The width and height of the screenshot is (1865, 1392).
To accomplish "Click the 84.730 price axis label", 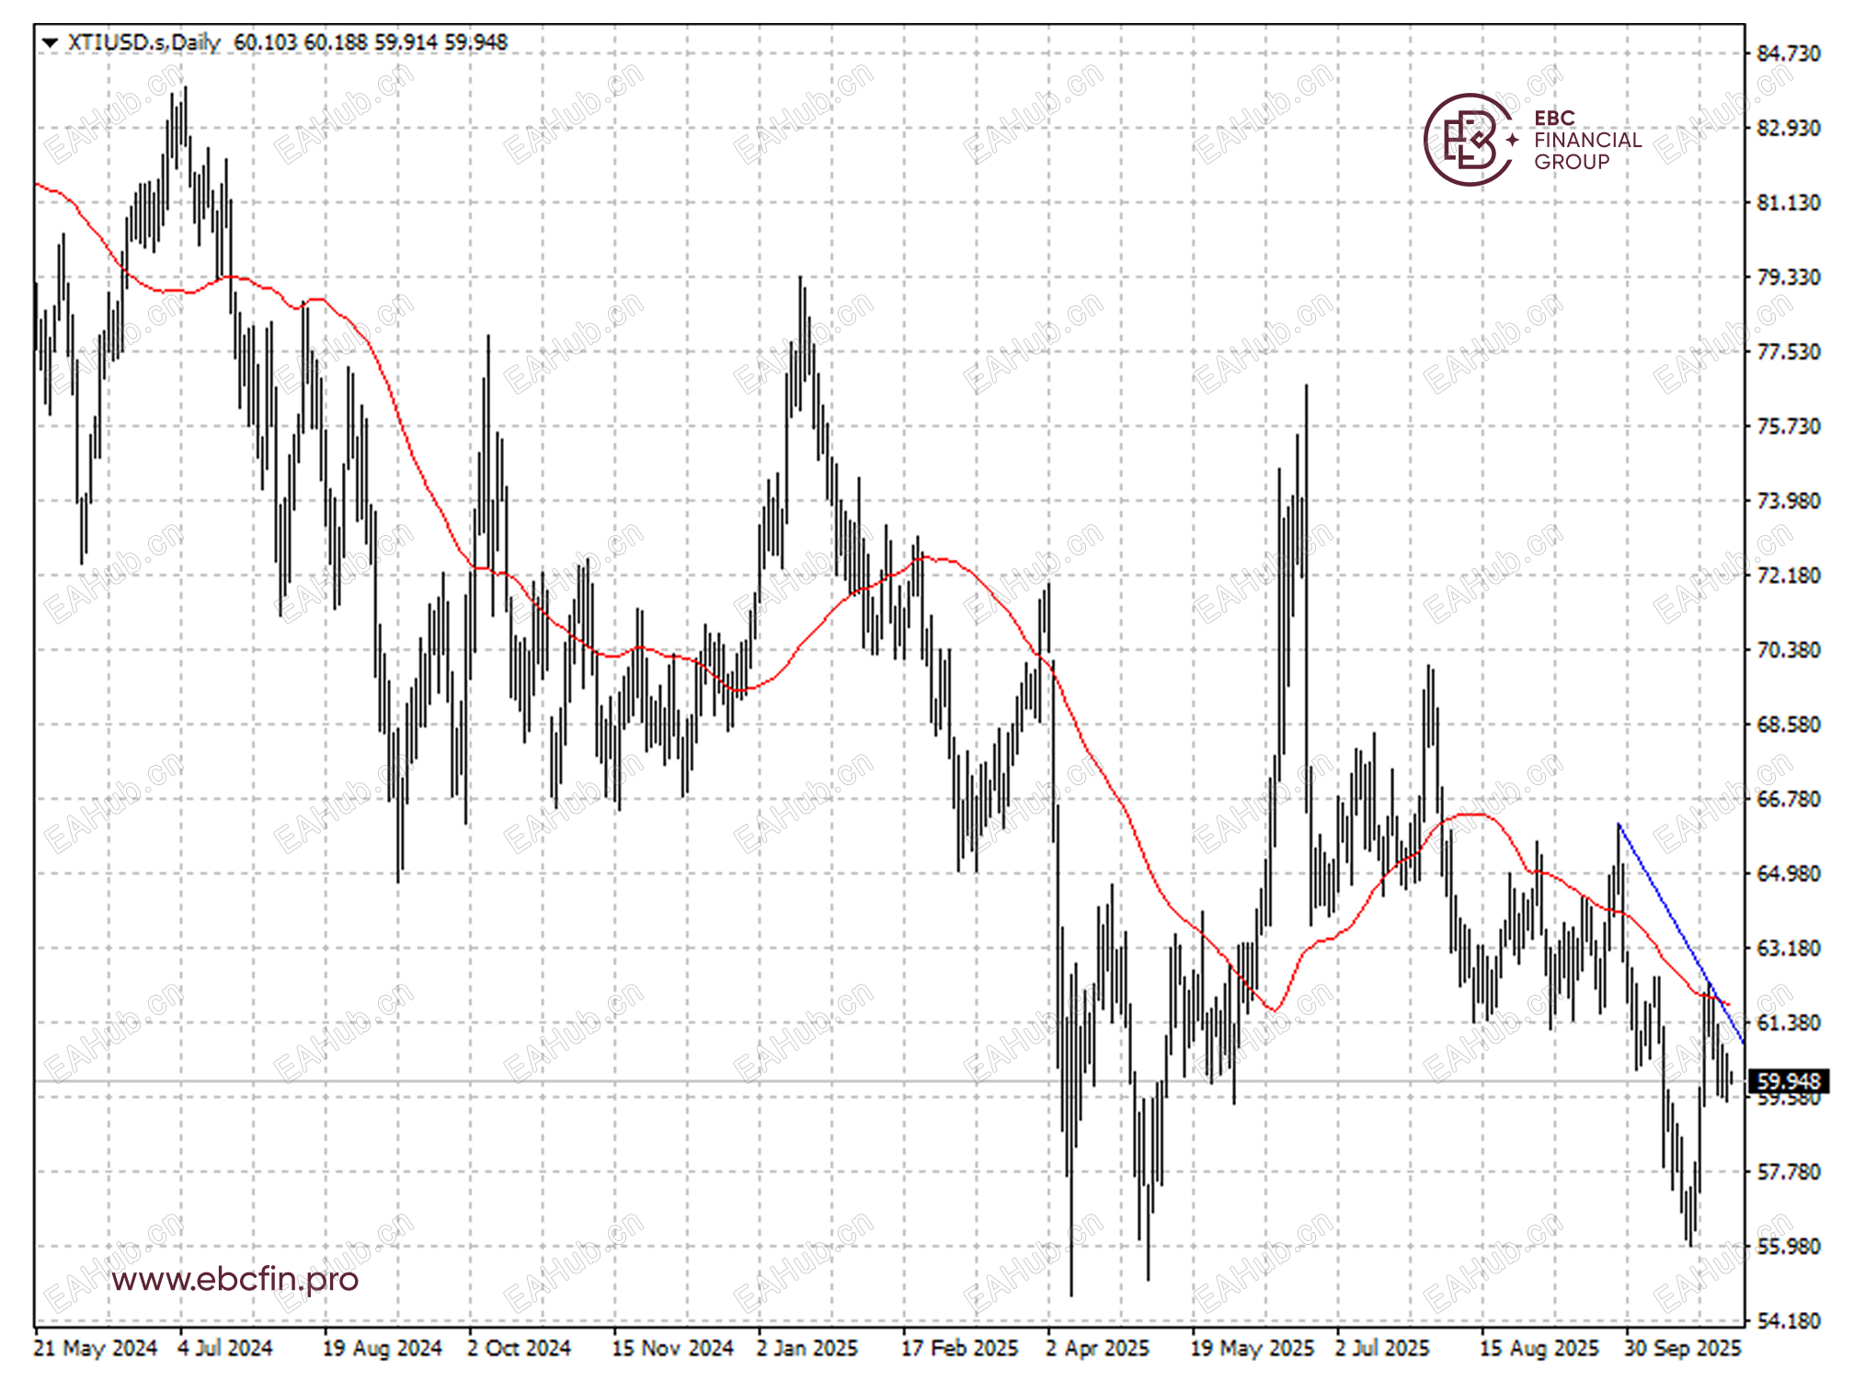I will 1788,53.
